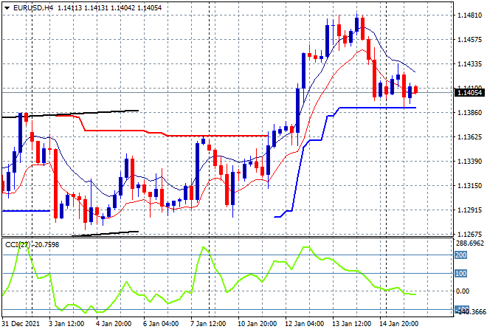Click the 13 Jan 12:00 time axis label

[x=351, y=324]
